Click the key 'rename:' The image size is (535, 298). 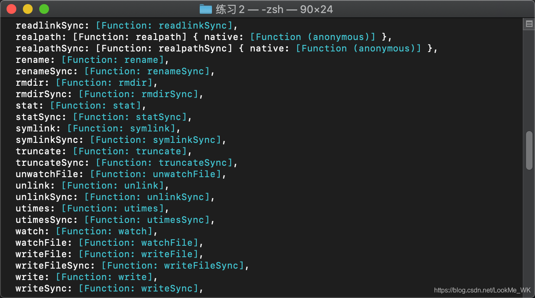tap(36, 60)
